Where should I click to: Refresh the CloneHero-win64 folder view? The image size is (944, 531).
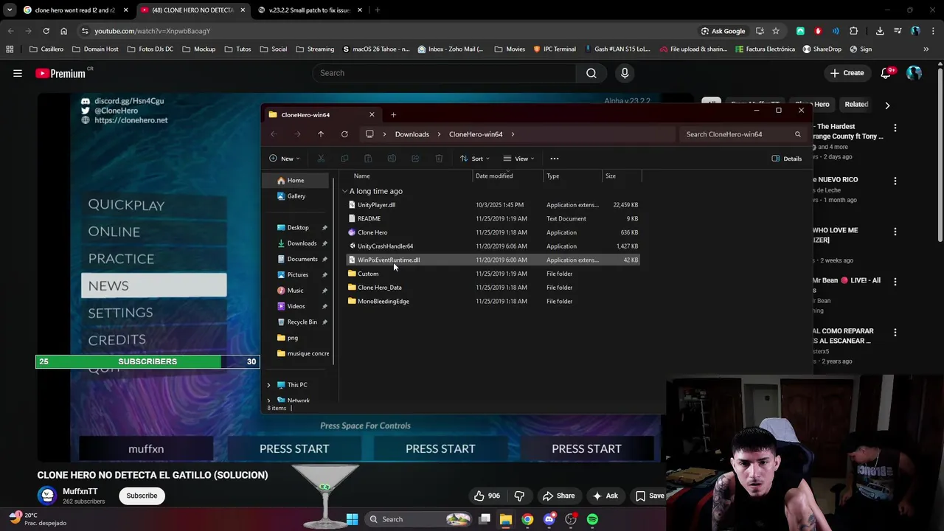[344, 134]
